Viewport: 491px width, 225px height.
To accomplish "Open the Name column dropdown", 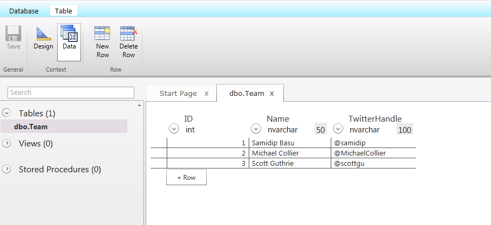I will pos(256,129).
